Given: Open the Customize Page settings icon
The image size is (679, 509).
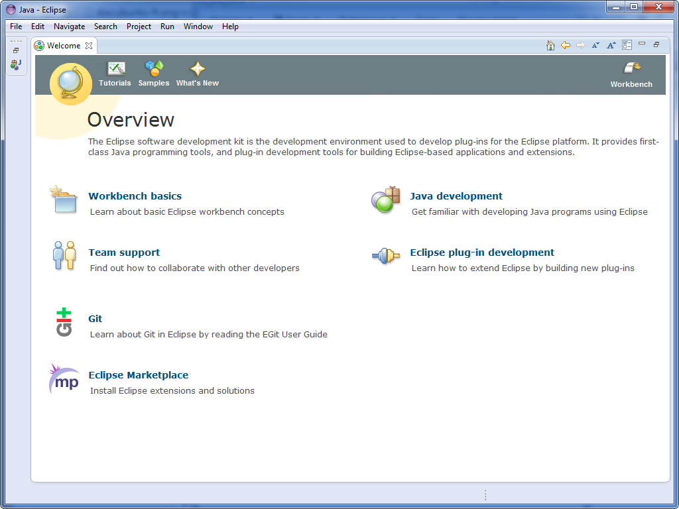Looking at the screenshot, I should coord(627,44).
